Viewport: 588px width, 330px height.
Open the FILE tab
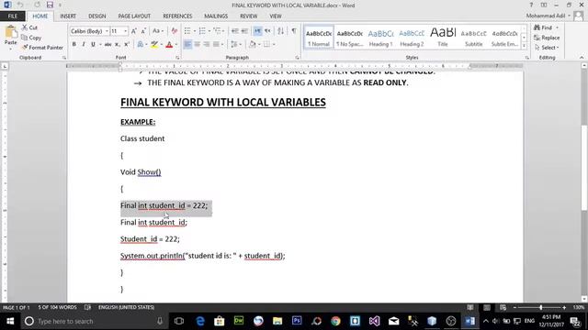click(13, 16)
